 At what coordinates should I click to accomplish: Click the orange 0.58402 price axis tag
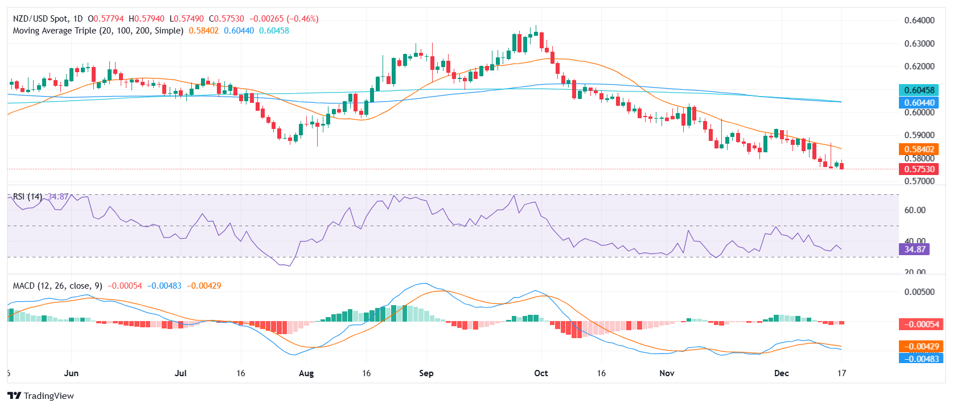(x=919, y=149)
